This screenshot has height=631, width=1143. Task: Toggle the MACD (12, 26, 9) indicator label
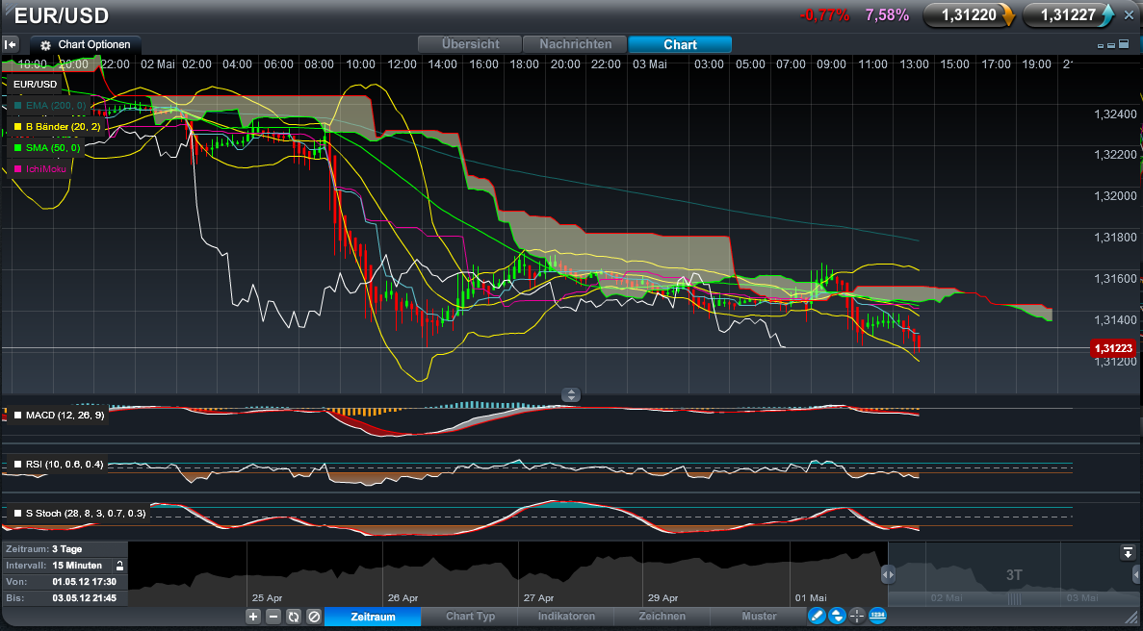point(59,416)
